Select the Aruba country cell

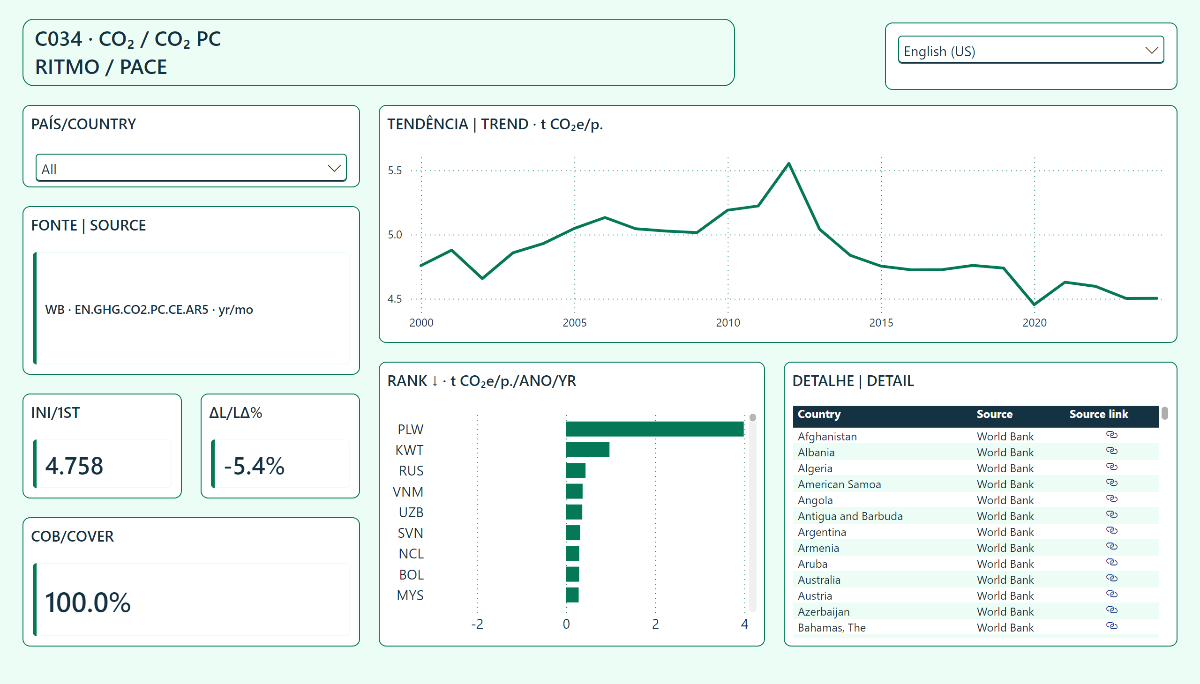point(812,565)
